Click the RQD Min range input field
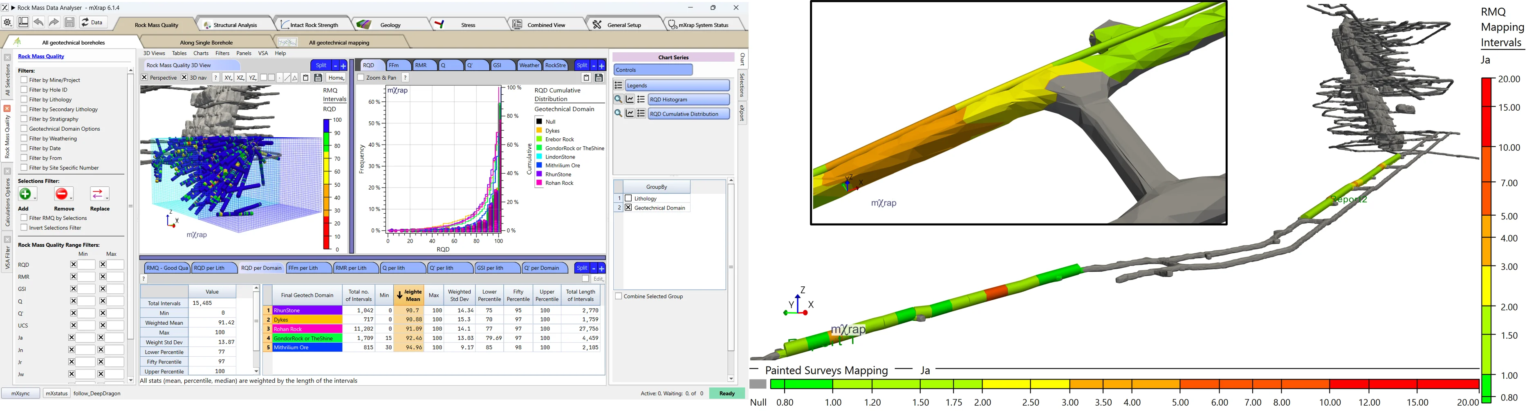Image resolution: width=1527 pixels, height=411 pixels. (87, 265)
